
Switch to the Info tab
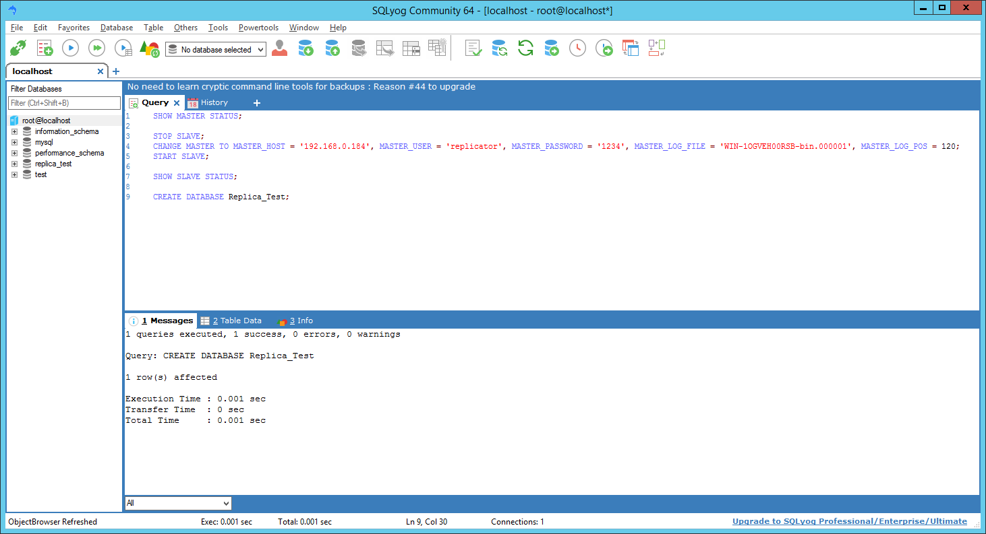coord(296,321)
